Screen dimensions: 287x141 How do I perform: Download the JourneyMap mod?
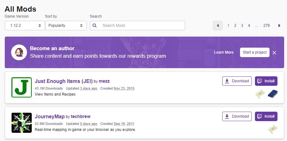(237, 116)
